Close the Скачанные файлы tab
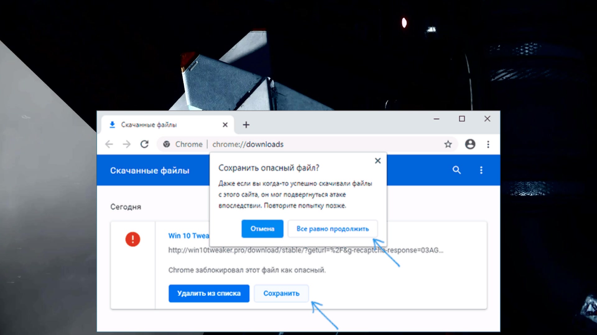This screenshot has width=597, height=335. 225,125
